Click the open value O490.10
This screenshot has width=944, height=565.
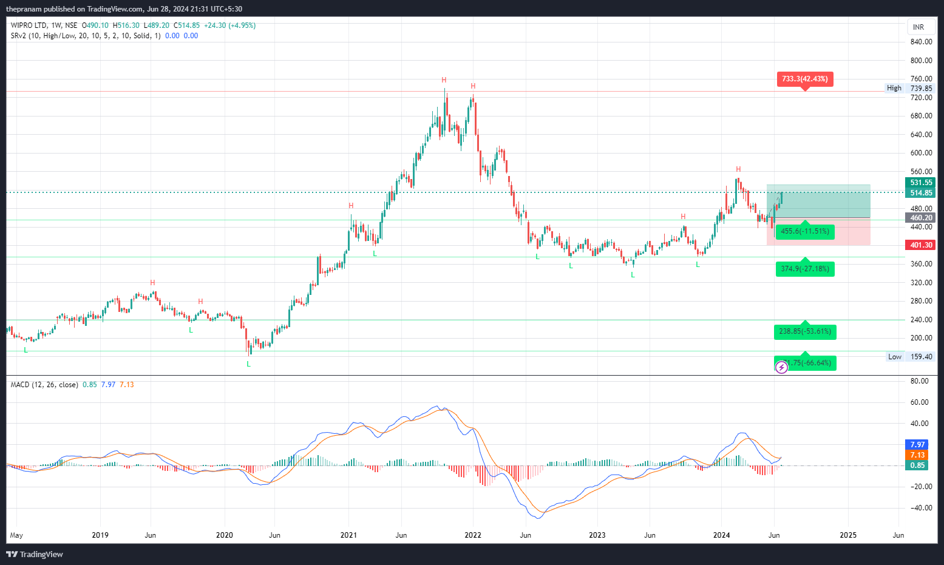pyautogui.click(x=95, y=25)
